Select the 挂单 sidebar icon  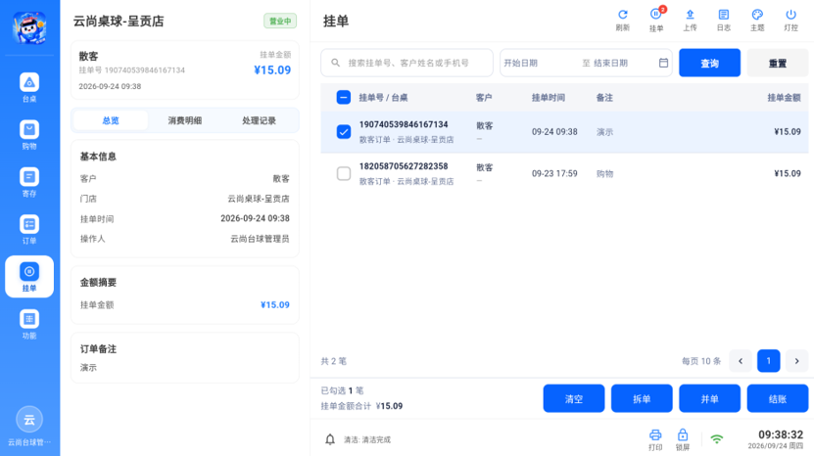tap(29, 277)
